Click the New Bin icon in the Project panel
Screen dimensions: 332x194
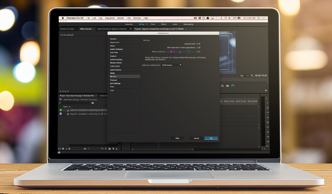[x=110, y=149]
